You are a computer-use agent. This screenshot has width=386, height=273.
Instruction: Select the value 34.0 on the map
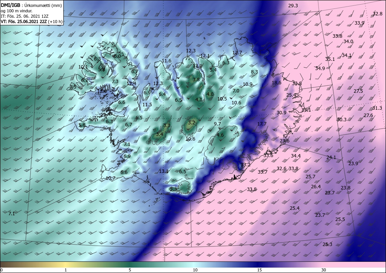pyautogui.click(x=348, y=42)
